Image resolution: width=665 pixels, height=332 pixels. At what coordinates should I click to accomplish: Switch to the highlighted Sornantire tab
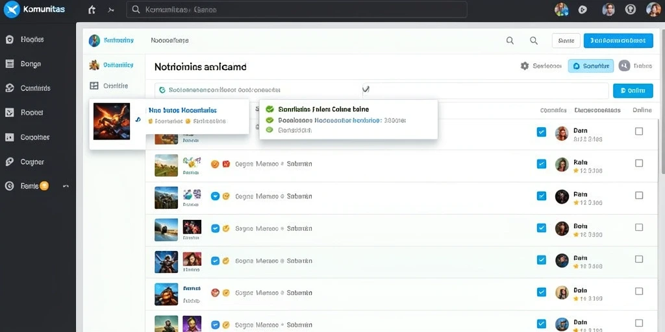click(591, 66)
